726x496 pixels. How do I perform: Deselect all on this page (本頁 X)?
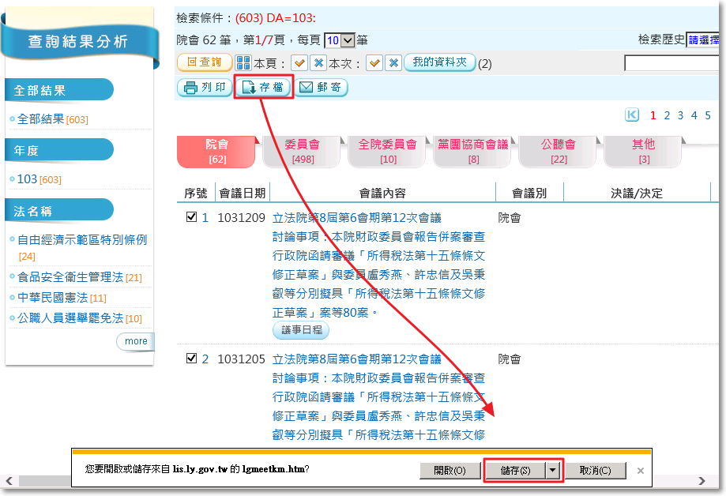pyautogui.click(x=318, y=63)
